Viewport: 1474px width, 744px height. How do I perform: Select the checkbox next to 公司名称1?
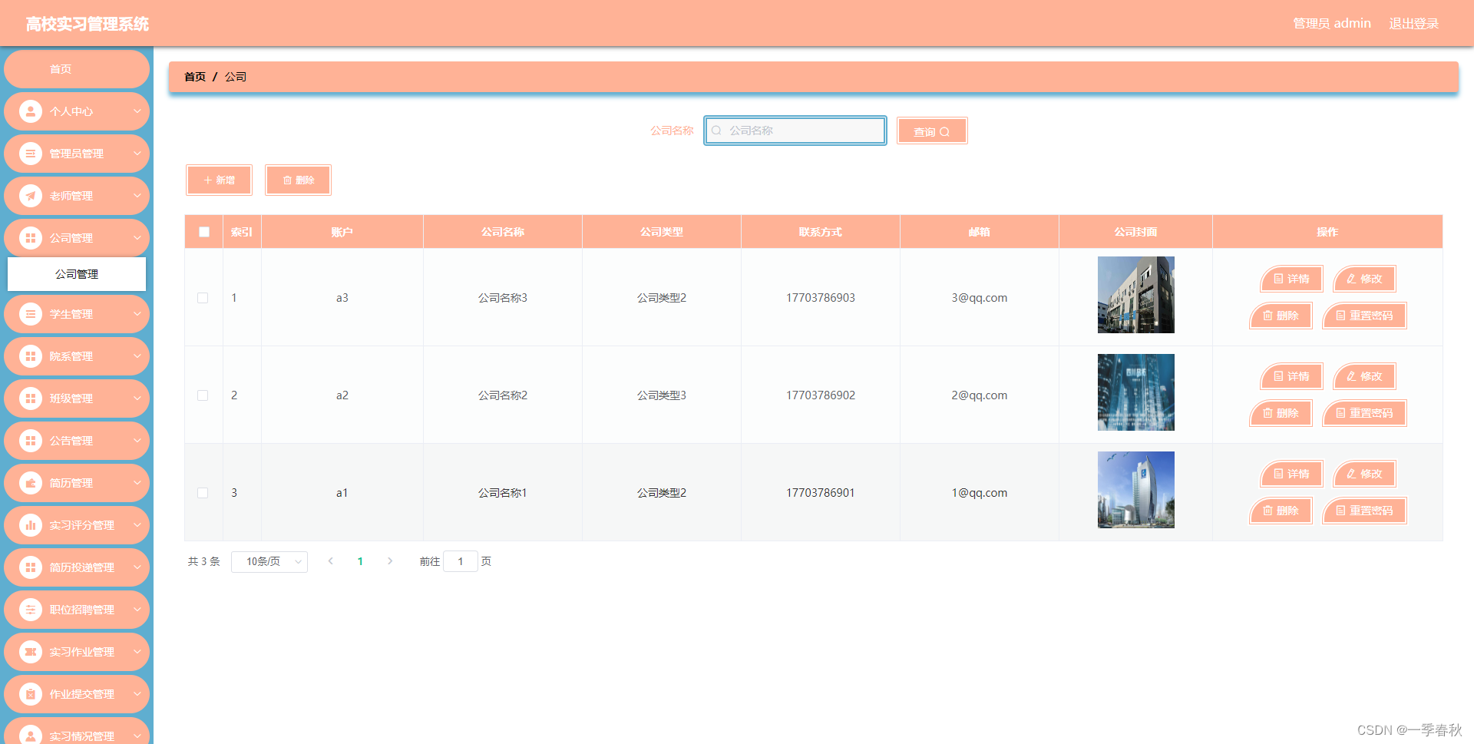click(x=203, y=492)
